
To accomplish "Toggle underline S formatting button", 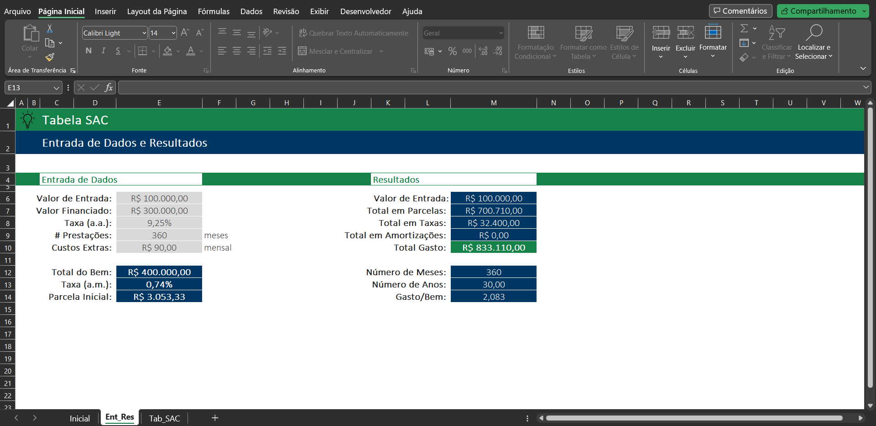I will (118, 51).
